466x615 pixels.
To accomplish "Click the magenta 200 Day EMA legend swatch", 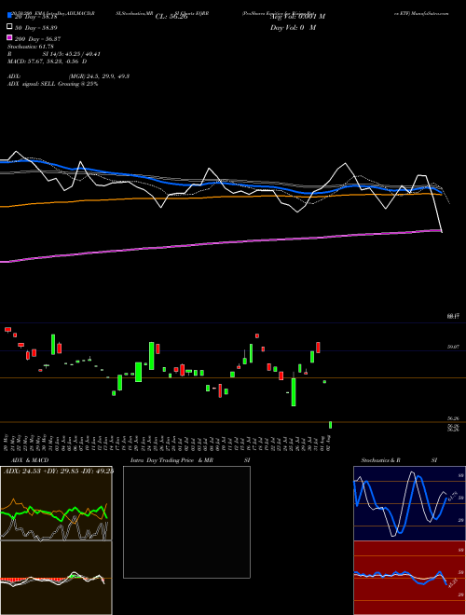I will coord(9,37).
